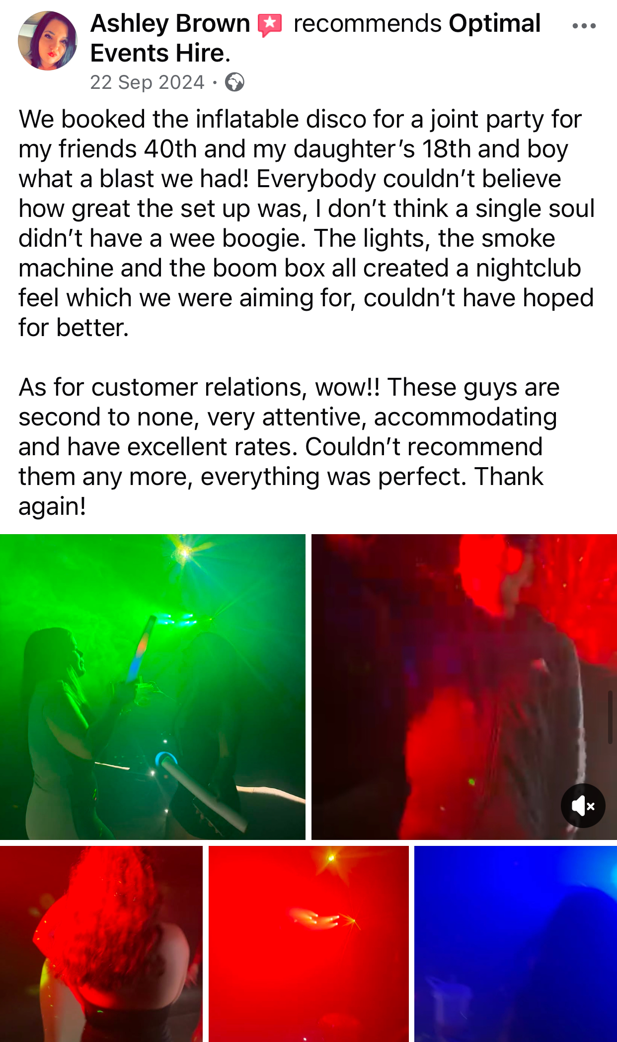Open the Optimal Events Hire page link
The width and height of the screenshot is (617, 1042).
pos(315,38)
